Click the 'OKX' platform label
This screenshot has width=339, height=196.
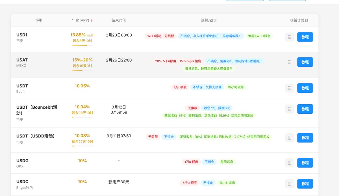[20, 166]
